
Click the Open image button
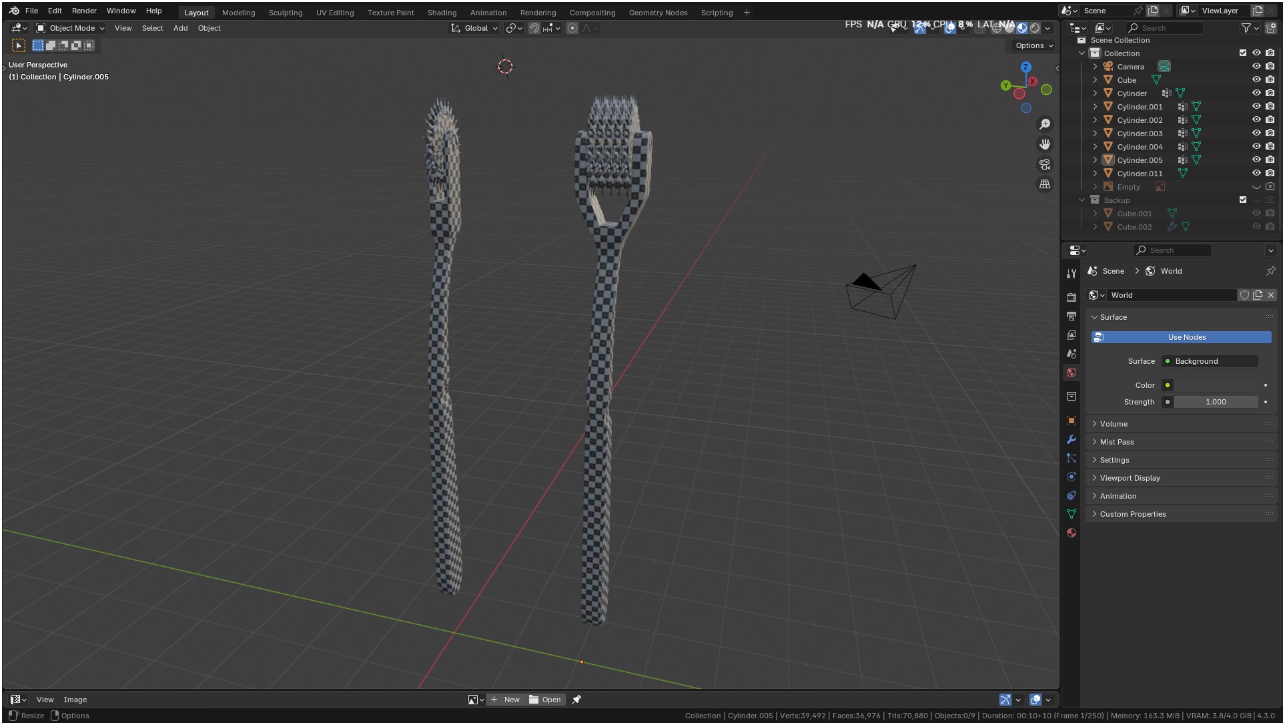546,700
